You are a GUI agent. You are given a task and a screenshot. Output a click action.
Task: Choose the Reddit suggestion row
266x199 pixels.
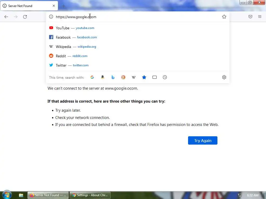click(x=138, y=56)
